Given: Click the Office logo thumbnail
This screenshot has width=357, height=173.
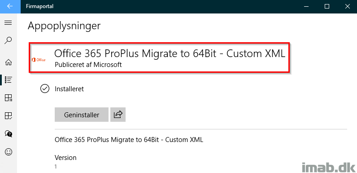Looking at the screenshot, I should pos(39,60).
